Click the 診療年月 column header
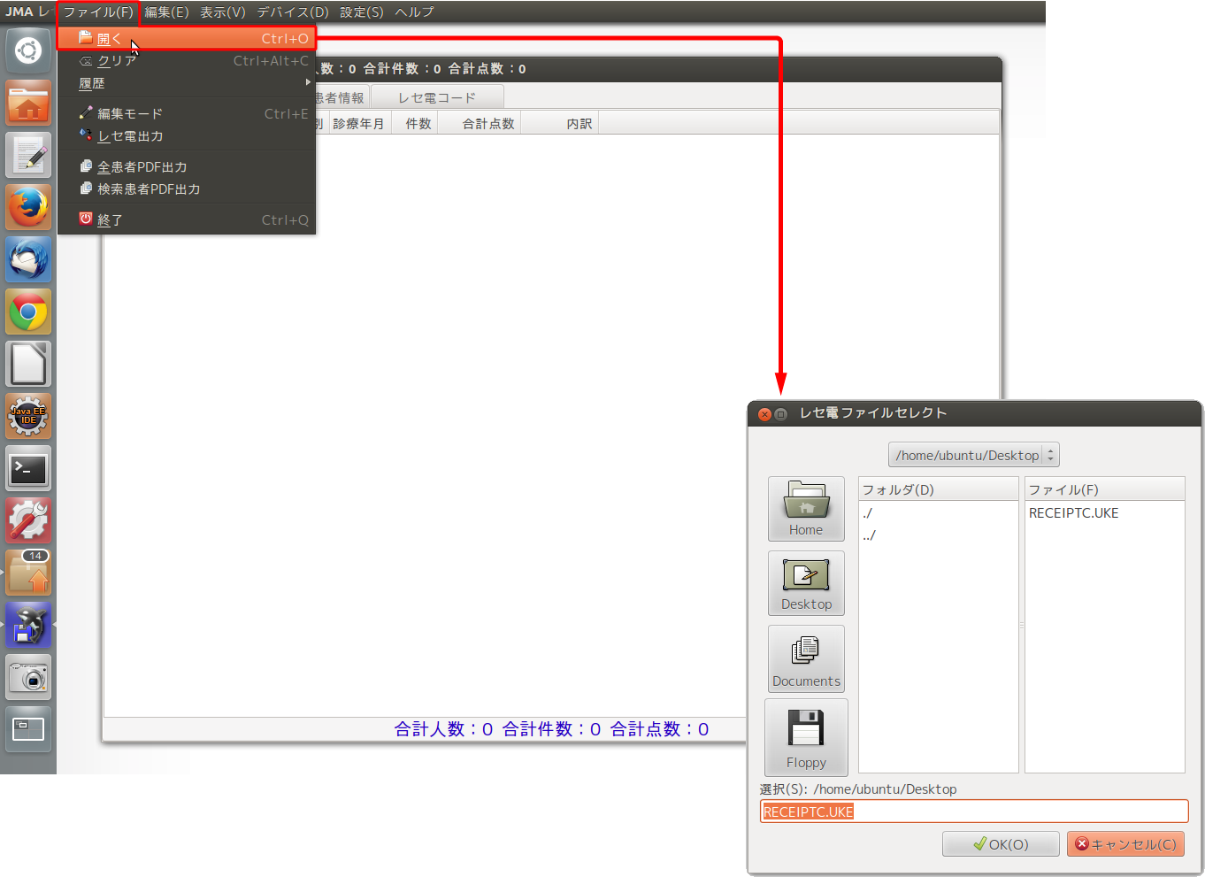The width and height of the screenshot is (1205, 877). point(358,123)
